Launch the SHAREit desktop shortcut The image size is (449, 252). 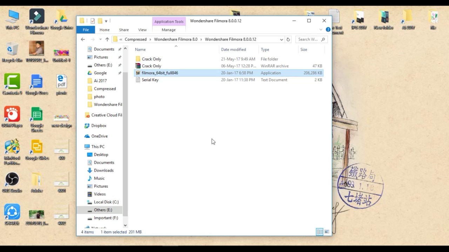12,215
